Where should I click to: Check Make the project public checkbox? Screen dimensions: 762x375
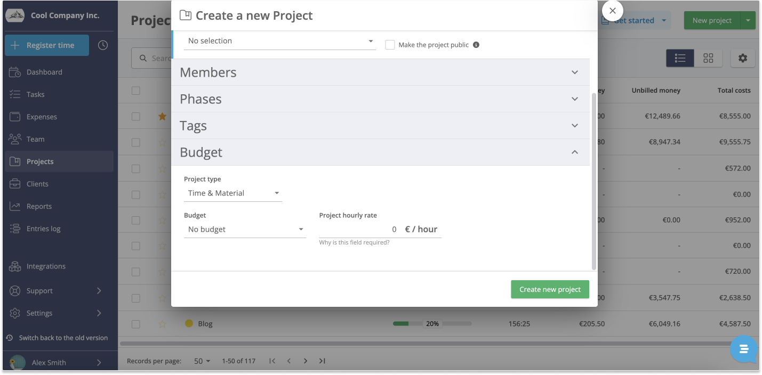(x=390, y=45)
